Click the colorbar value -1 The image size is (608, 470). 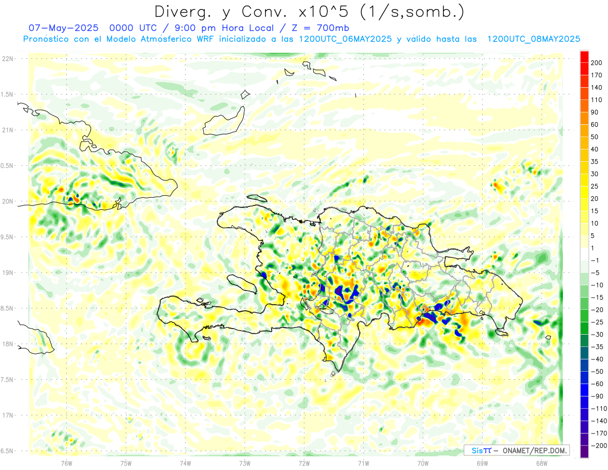point(594,261)
